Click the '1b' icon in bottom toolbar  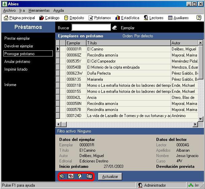(x=71, y=176)
